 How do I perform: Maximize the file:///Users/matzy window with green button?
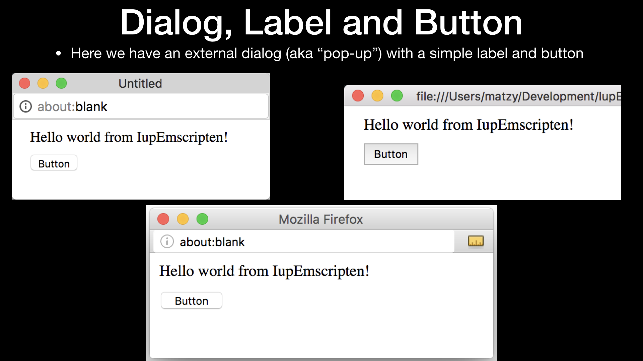click(x=397, y=96)
